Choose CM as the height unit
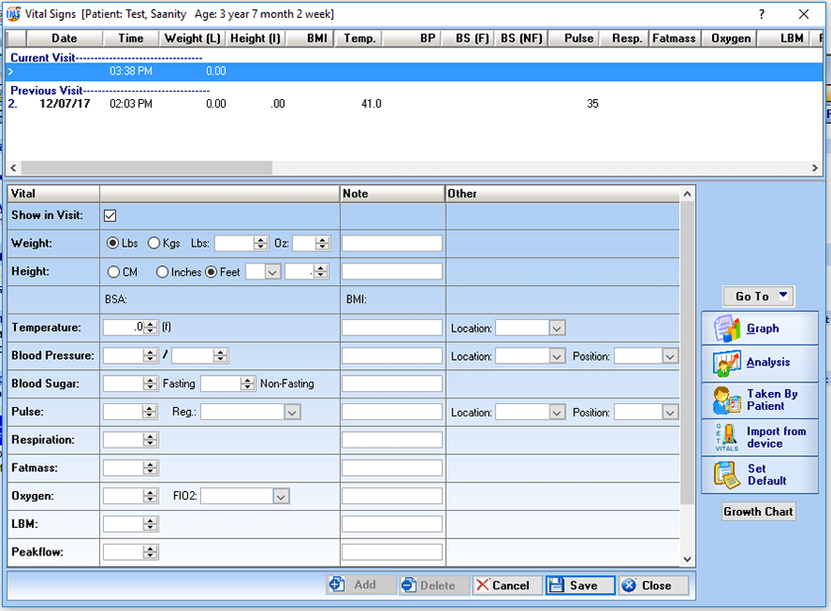This screenshot has height=611, width=831. pyautogui.click(x=115, y=272)
